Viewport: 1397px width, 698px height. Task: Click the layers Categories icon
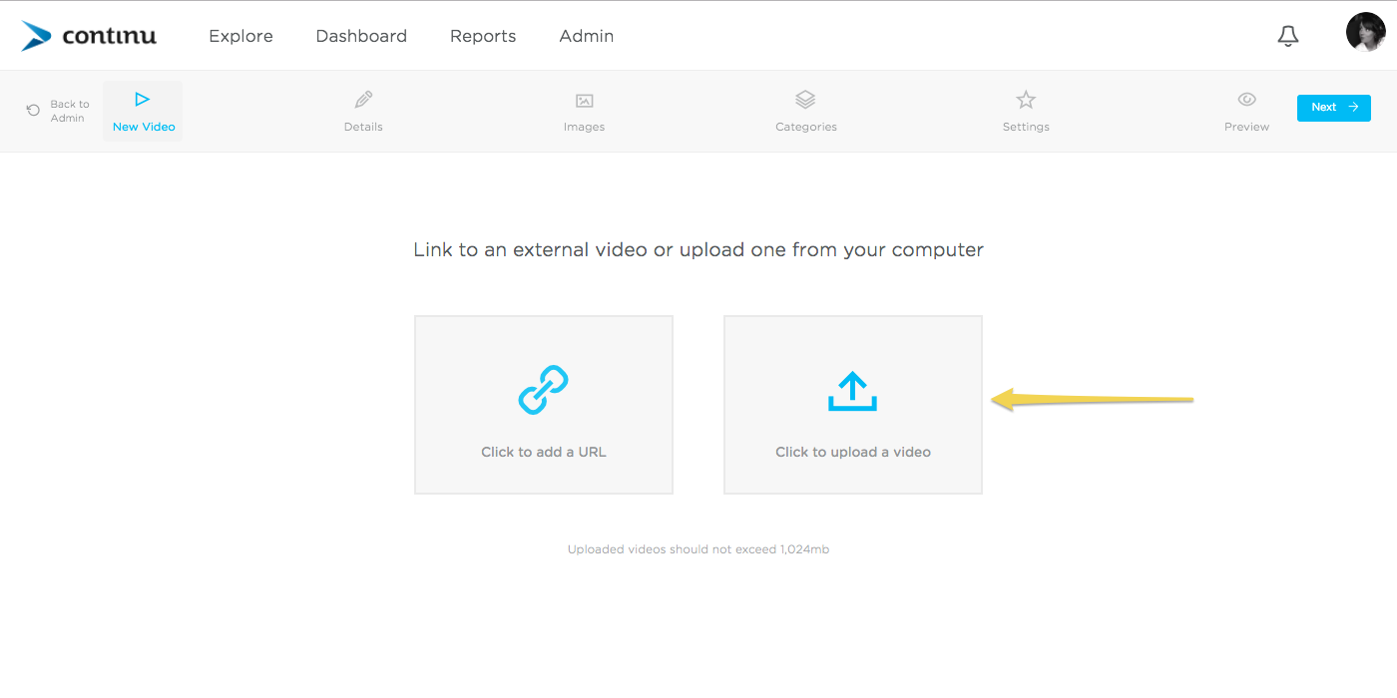(x=805, y=100)
